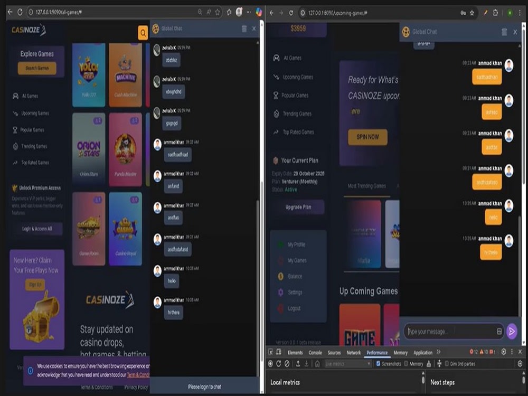Close the left Global Chat panel
The width and height of the screenshot is (528, 396).
click(x=254, y=29)
